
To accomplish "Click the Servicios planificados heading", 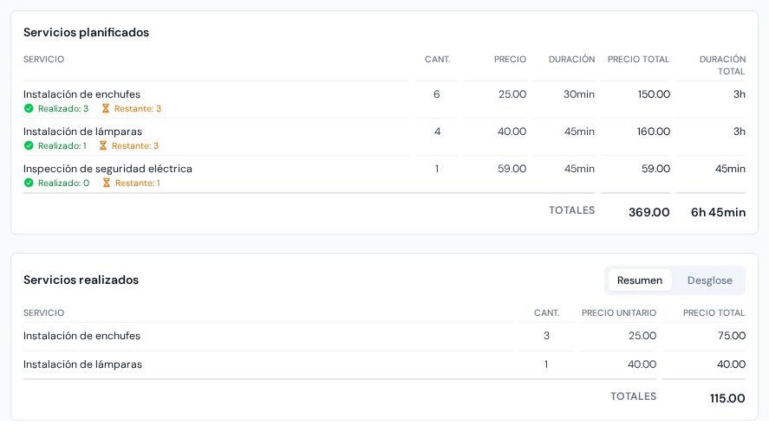I will click(x=87, y=32).
